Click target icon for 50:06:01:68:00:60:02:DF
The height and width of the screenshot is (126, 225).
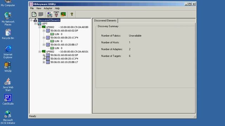pos(48,30)
